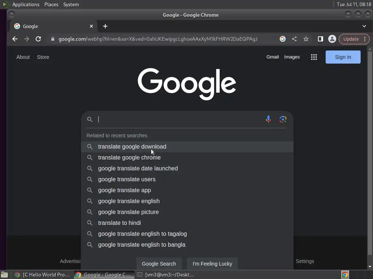Select suggestion 'google translate app'
This screenshot has height=279, width=373.
click(x=187, y=190)
